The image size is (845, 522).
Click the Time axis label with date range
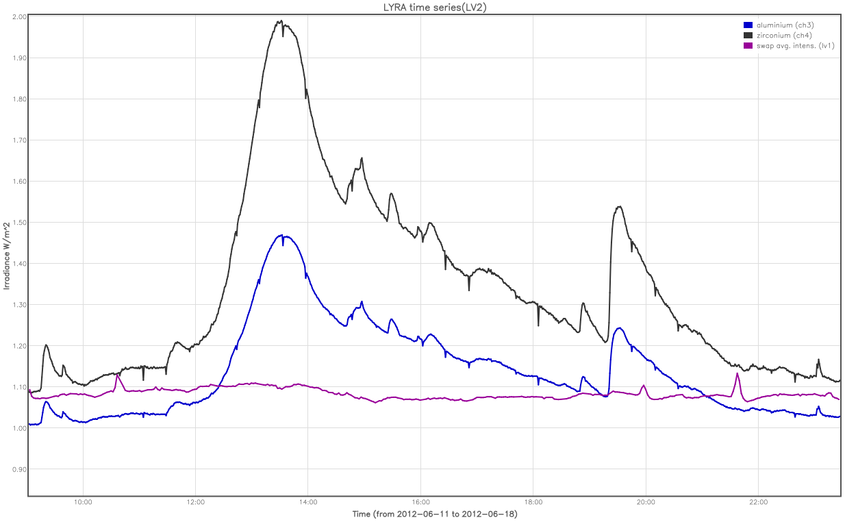pyautogui.click(x=434, y=514)
